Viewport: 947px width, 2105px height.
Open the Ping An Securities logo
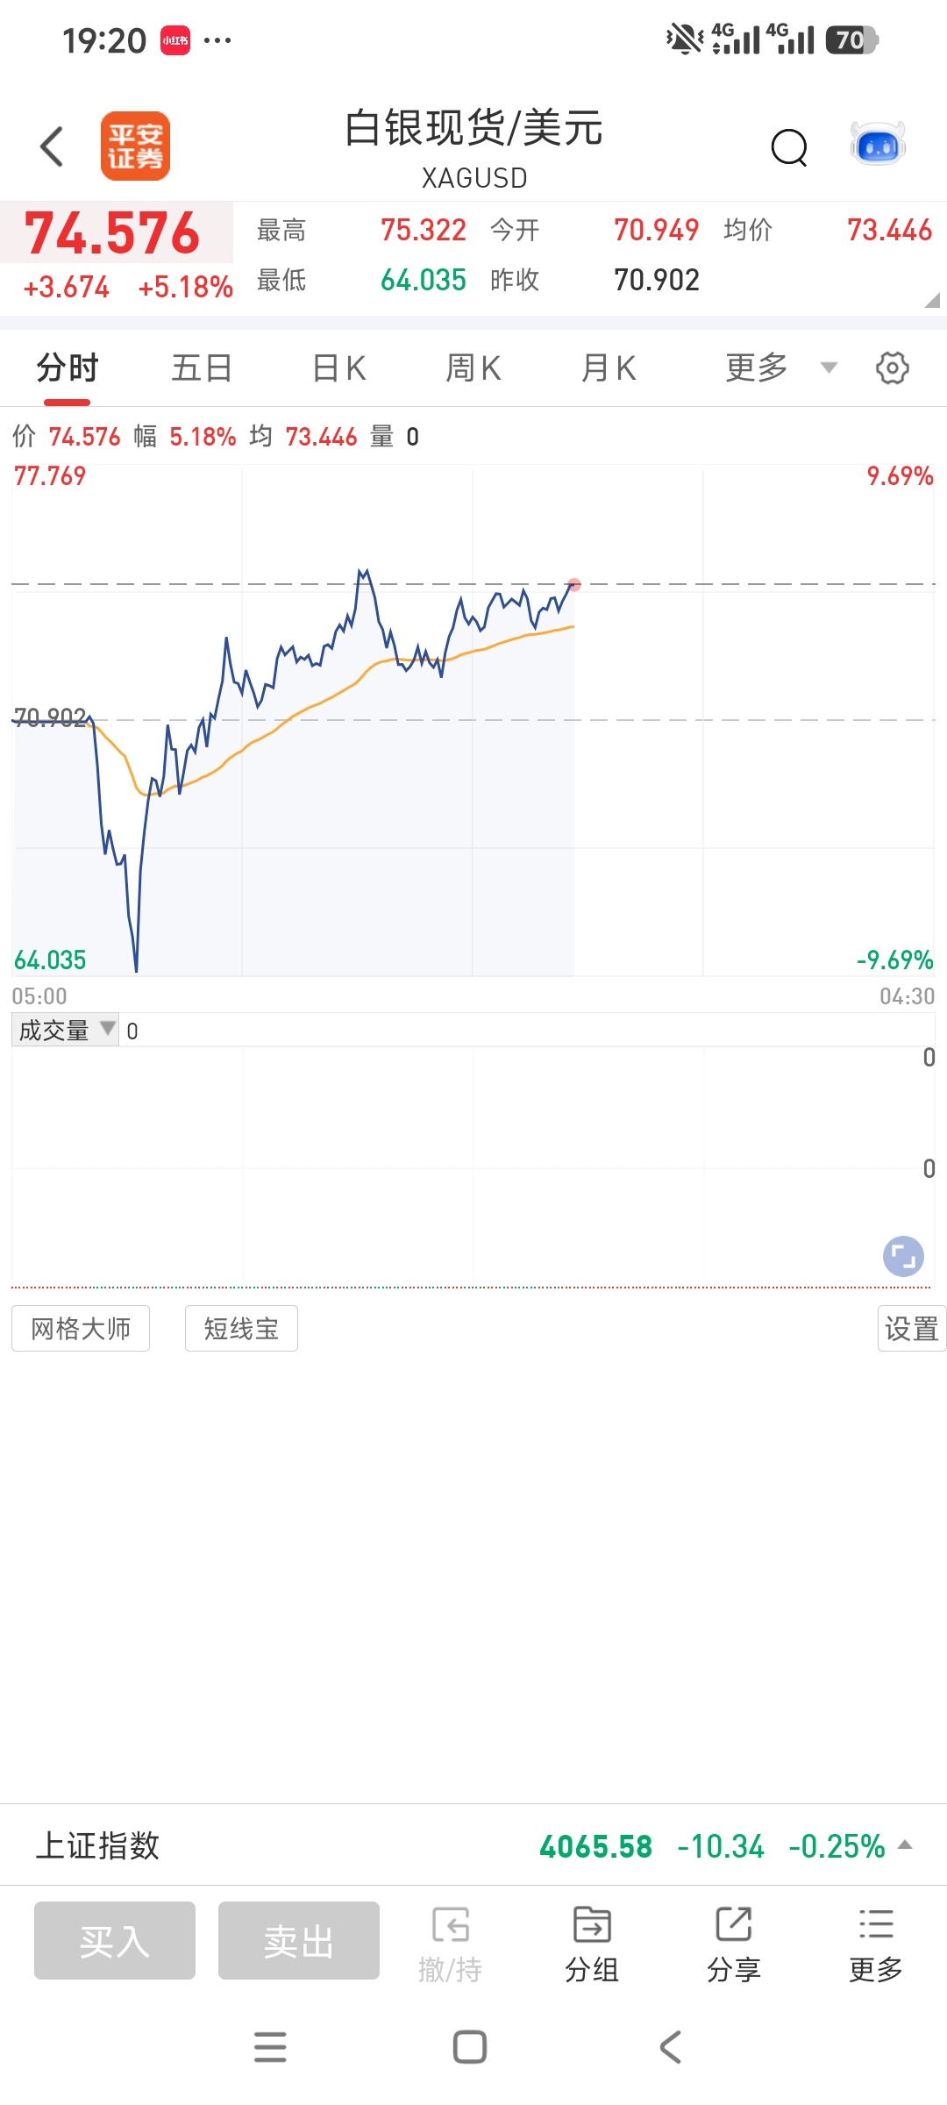[x=135, y=146]
